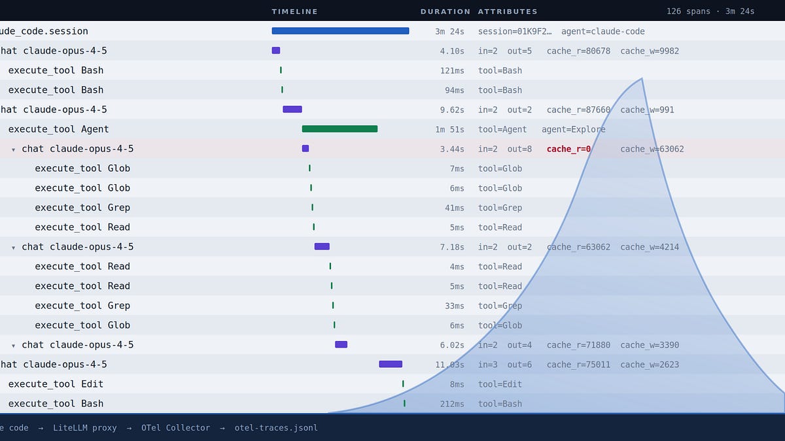Click 'LiteLLM proxy' in the footer pipeline
This screenshot has width=785, height=441.
[85, 428]
